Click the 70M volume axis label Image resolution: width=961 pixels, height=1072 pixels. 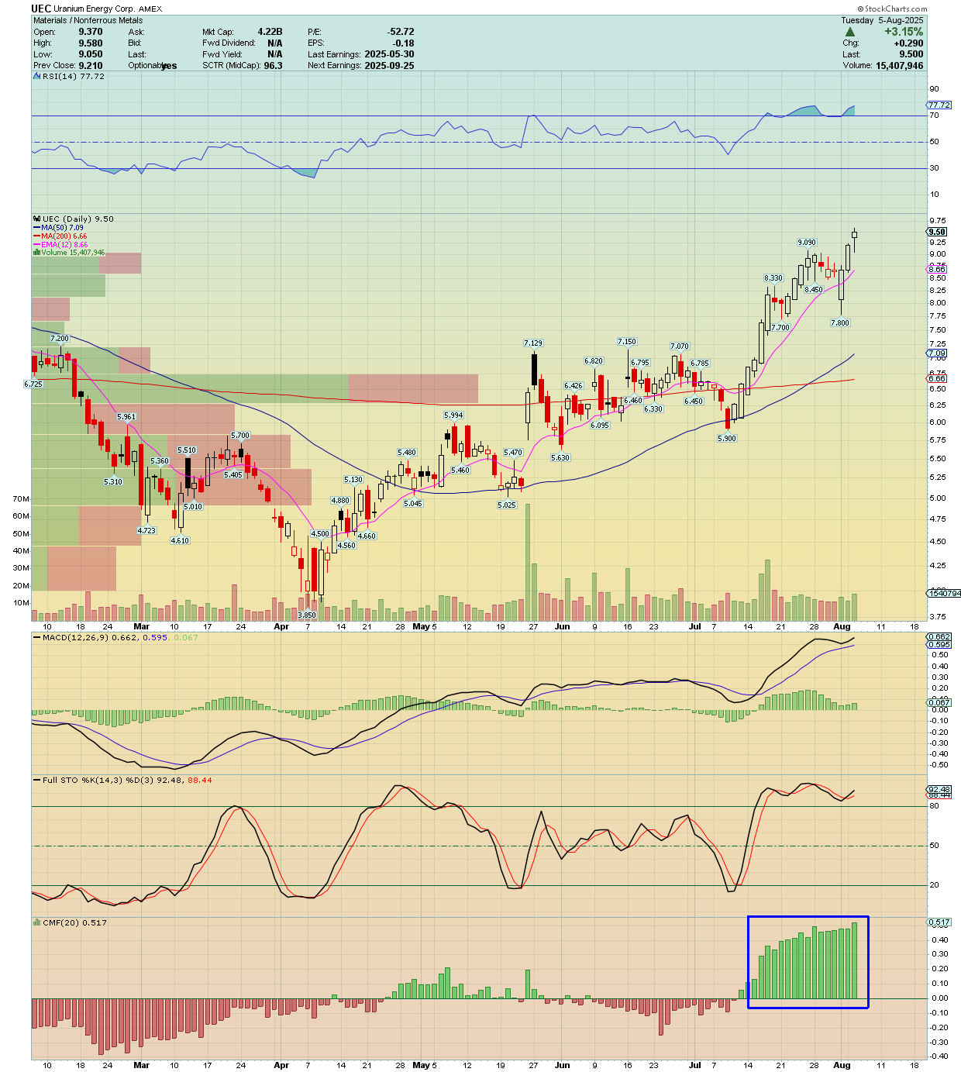click(x=21, y=498)
